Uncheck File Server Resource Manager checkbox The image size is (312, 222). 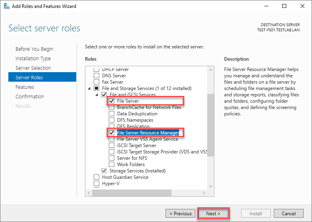point(112,132)
